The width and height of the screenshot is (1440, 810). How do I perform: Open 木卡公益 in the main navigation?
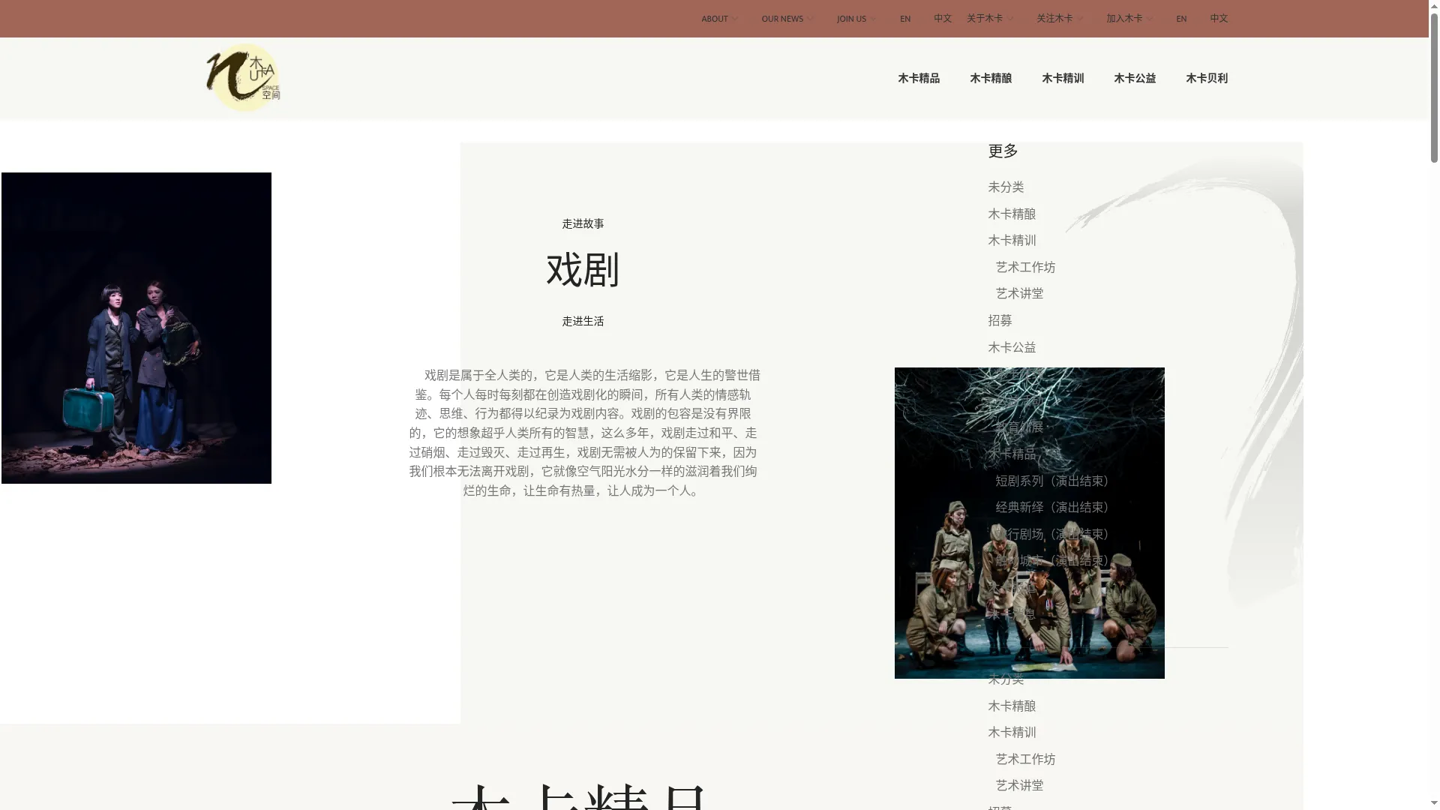click(x=1135, y=78)
